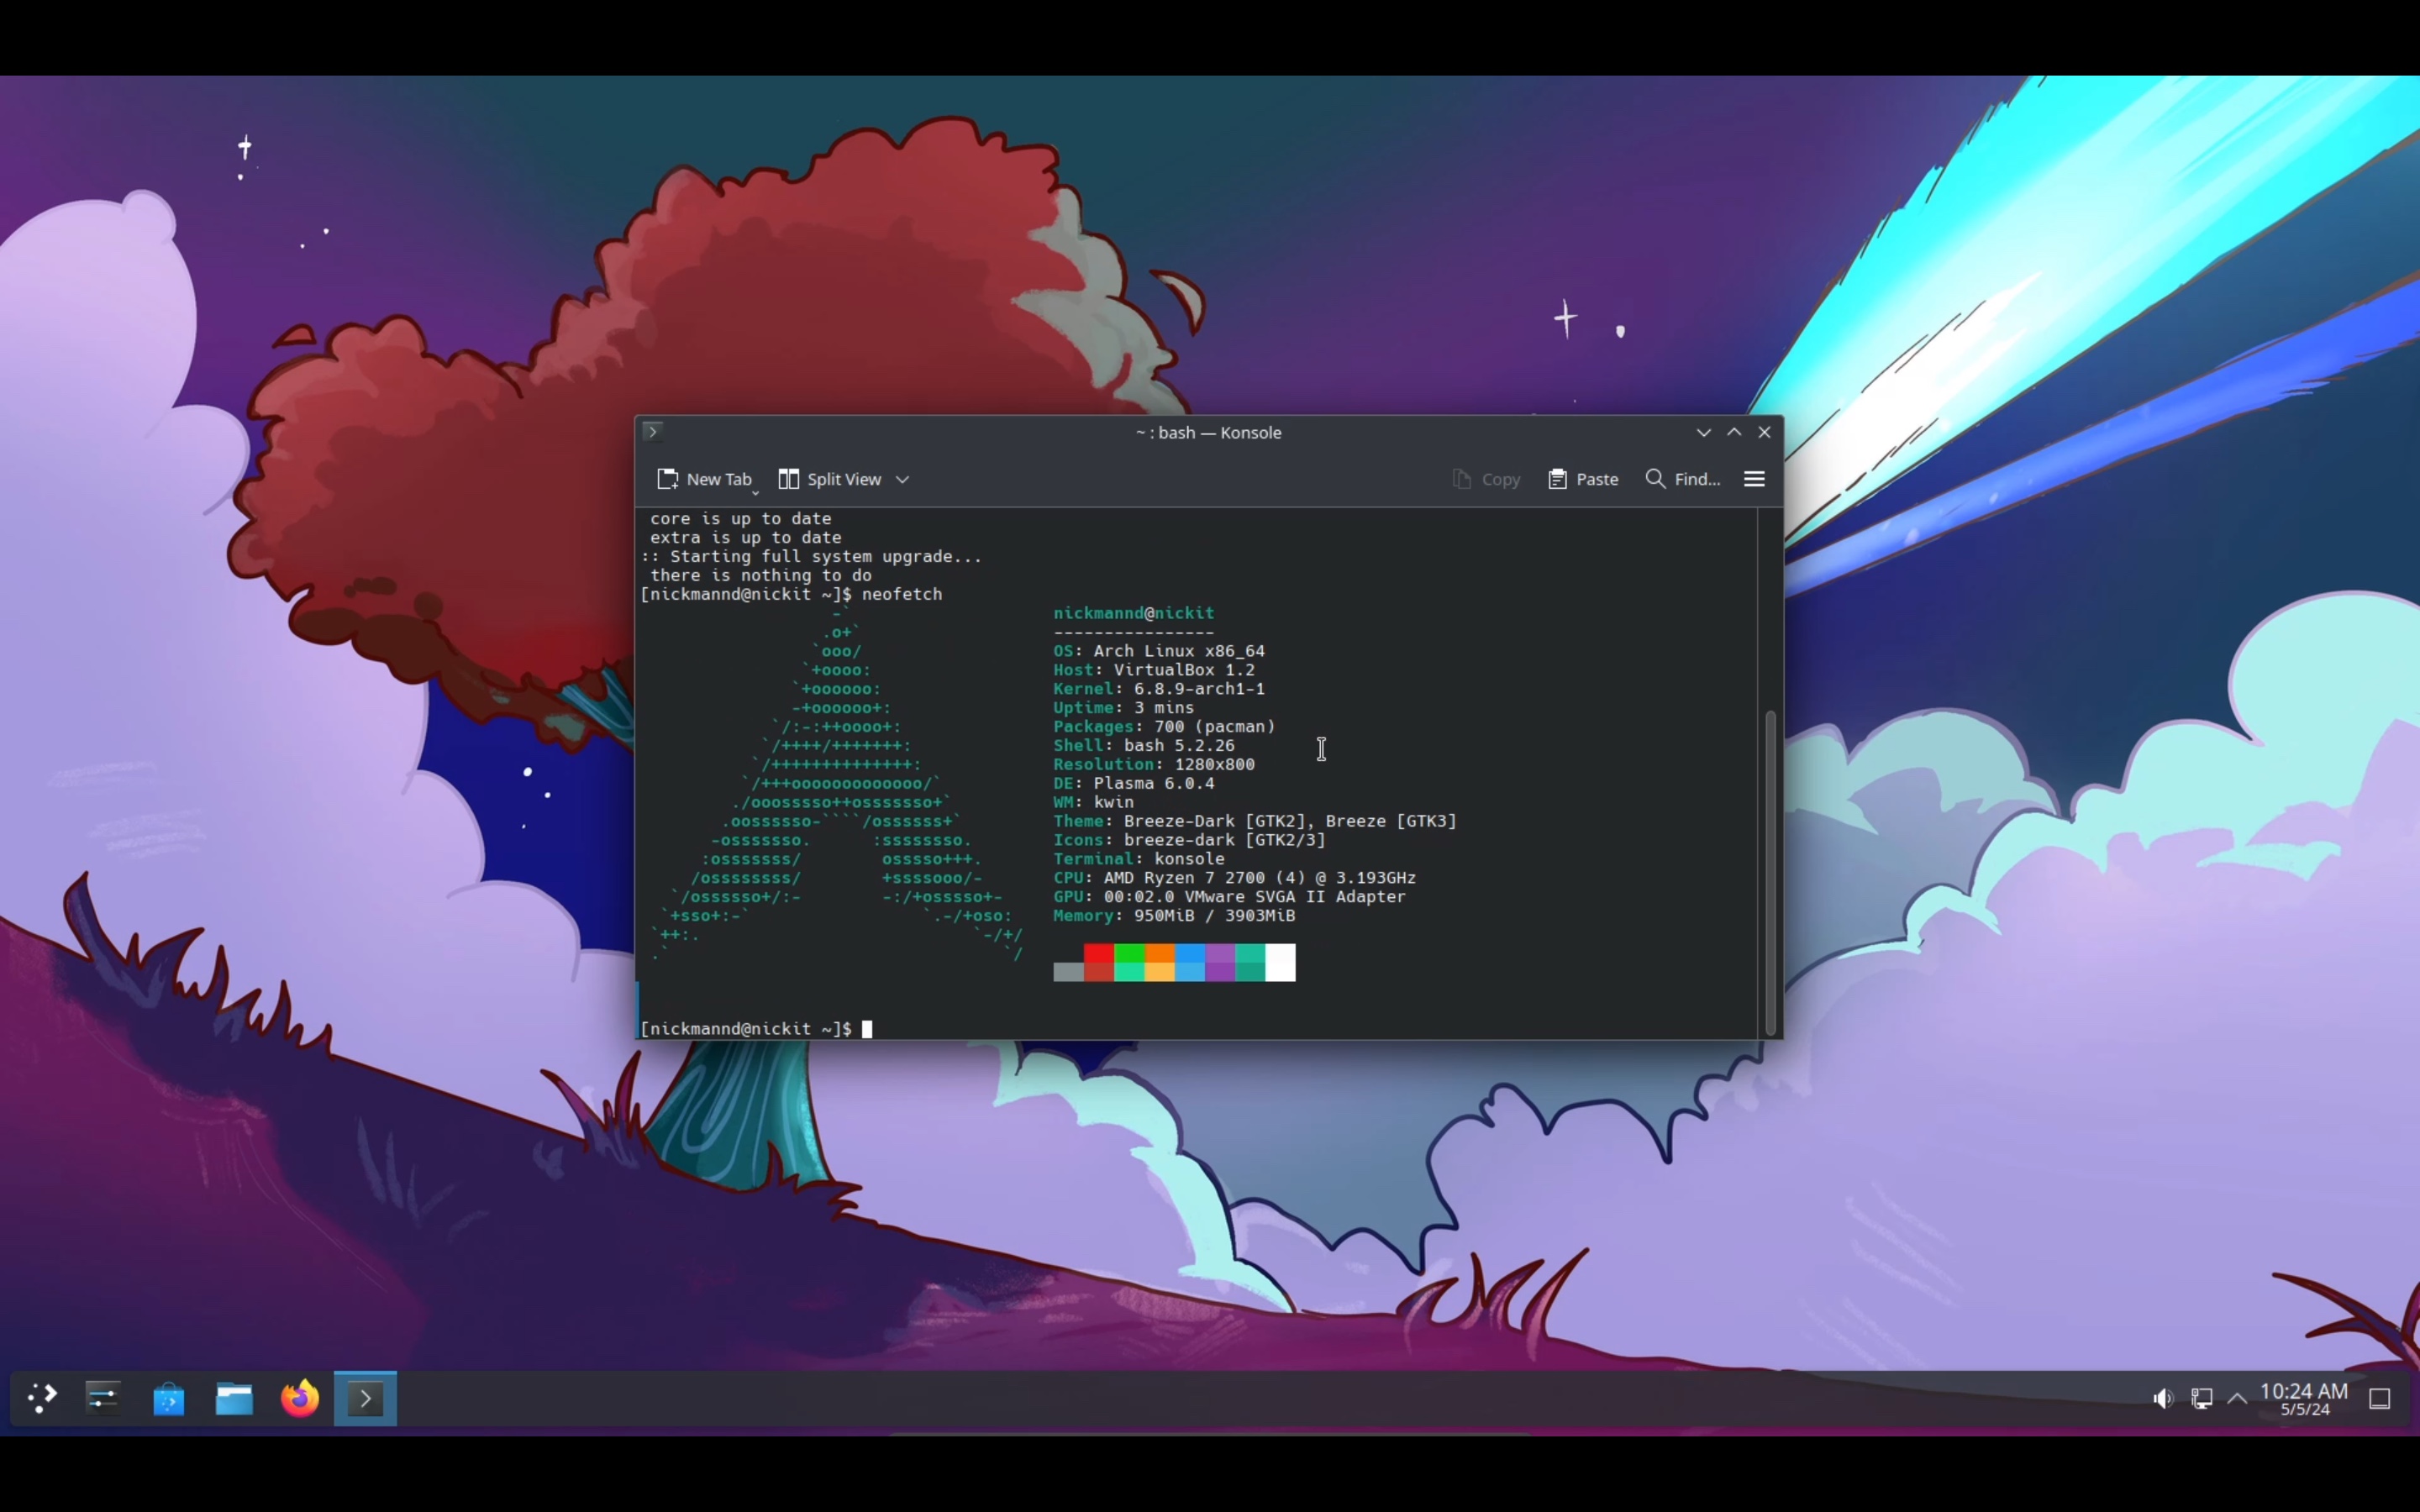Screen dimensions: 2420x1512
Task: Click Paste in Konsole toolbar
Action: point(1583,479)
